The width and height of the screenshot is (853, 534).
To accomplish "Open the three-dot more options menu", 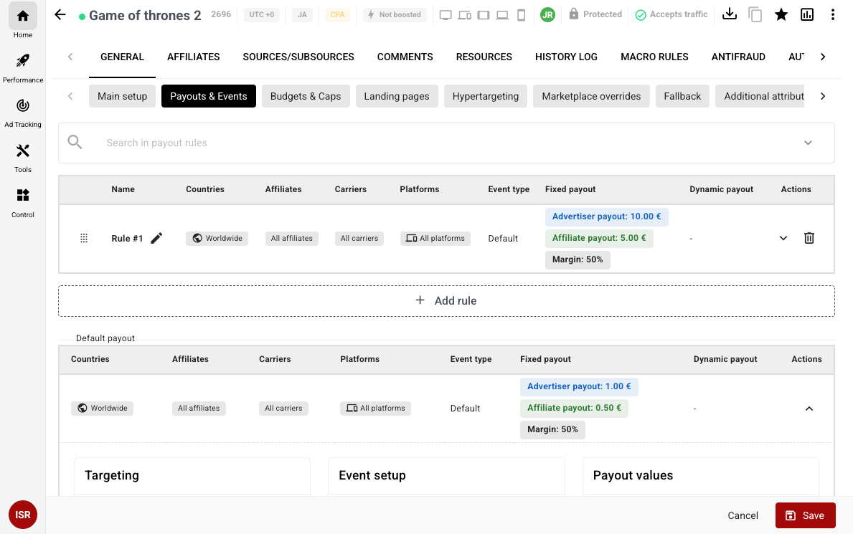I will tap(832, 14).
